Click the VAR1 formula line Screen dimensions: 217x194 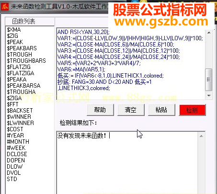130,38
